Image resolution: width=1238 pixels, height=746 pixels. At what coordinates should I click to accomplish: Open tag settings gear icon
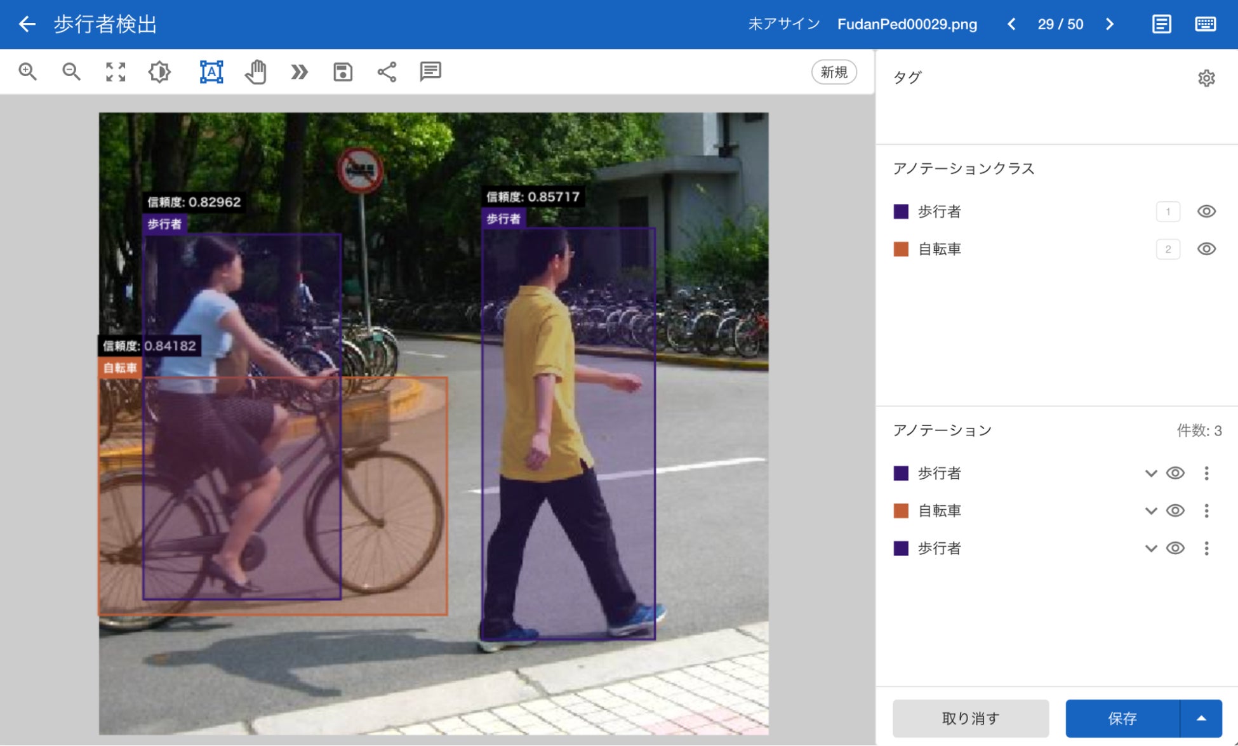1206,78
